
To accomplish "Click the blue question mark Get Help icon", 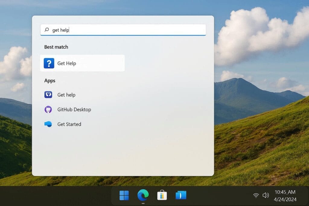I will [49, 63].
